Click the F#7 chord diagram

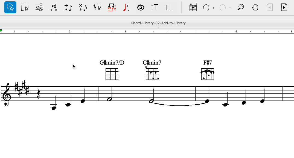click(x=208, y=74)
